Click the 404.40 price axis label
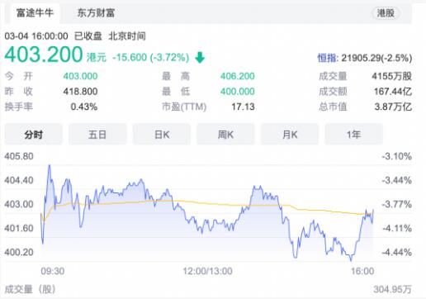This screenshot has height=299, width=426. pos(19,180)
